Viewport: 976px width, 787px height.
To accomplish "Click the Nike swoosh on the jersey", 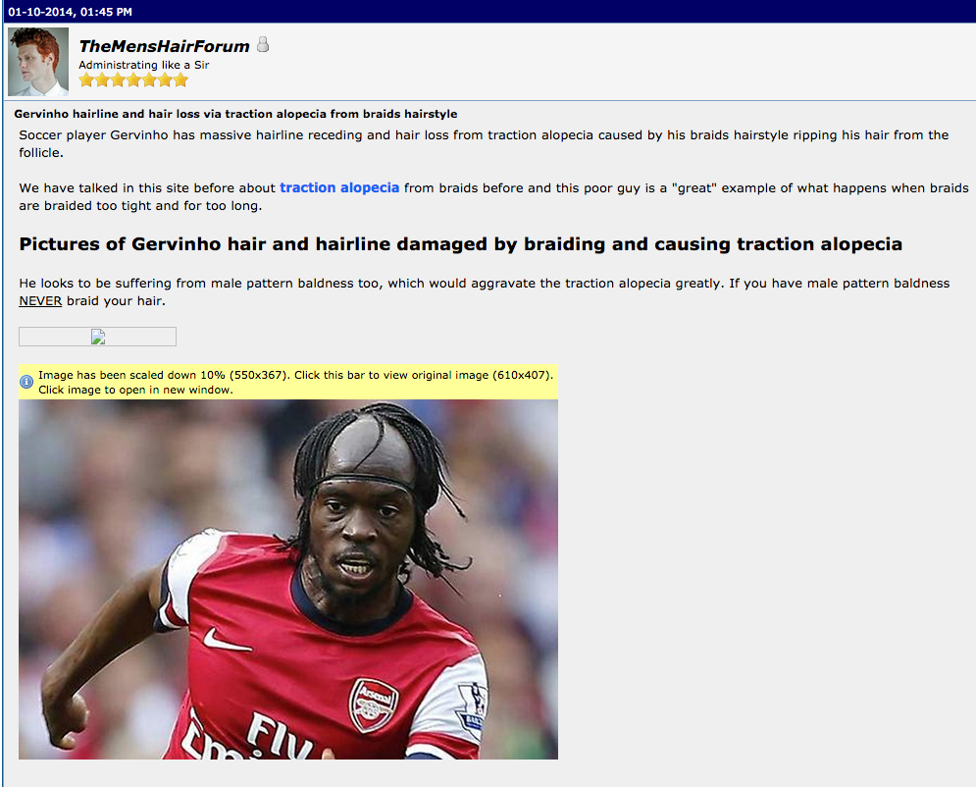I will coord(226,640).
